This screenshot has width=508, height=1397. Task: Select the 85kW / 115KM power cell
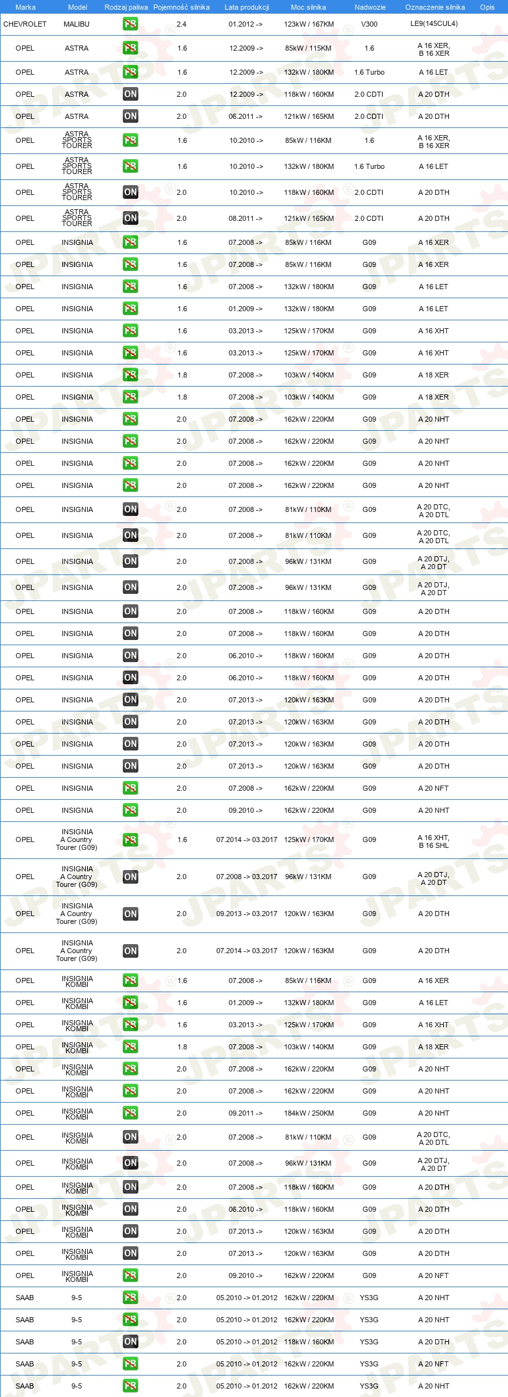pyautogui.click(x=308, y=48)
